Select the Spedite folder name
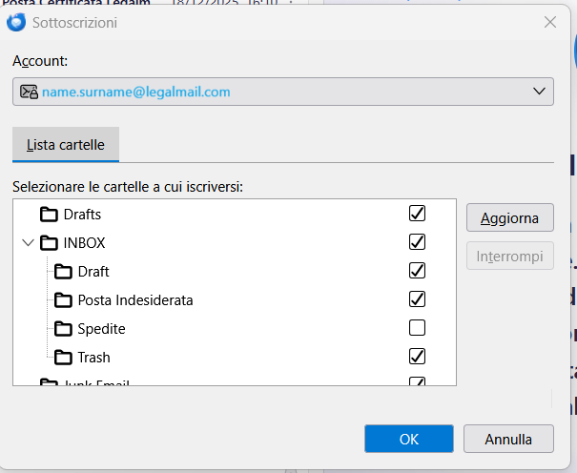Screen dimensions: 577x473 pos(101,329)
